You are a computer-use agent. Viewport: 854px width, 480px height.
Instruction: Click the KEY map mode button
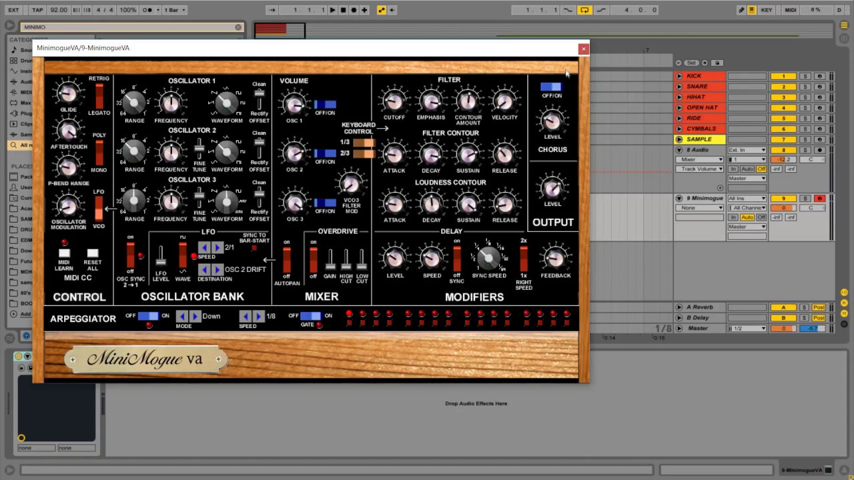coord(767,10)
